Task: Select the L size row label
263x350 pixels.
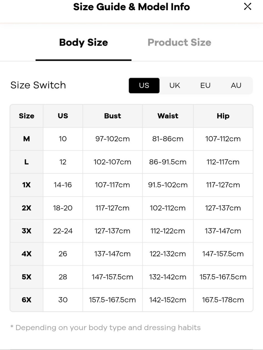Action: coord(27,162)
